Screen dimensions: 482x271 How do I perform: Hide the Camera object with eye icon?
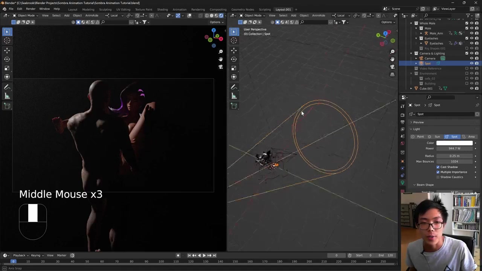pyautogui.click(x=471, y=58)
